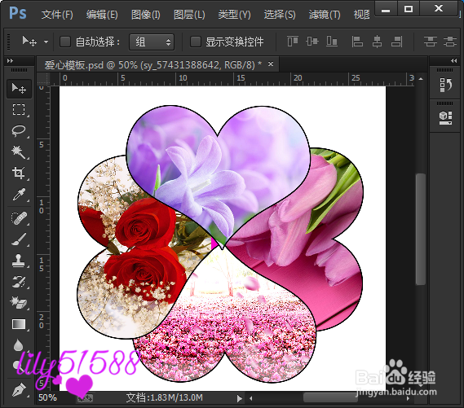Click the 50% zoom level field

48,397
